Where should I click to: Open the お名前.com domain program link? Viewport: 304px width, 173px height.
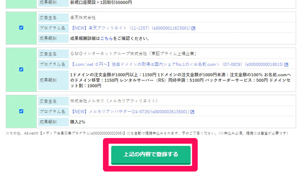(177, 64)
